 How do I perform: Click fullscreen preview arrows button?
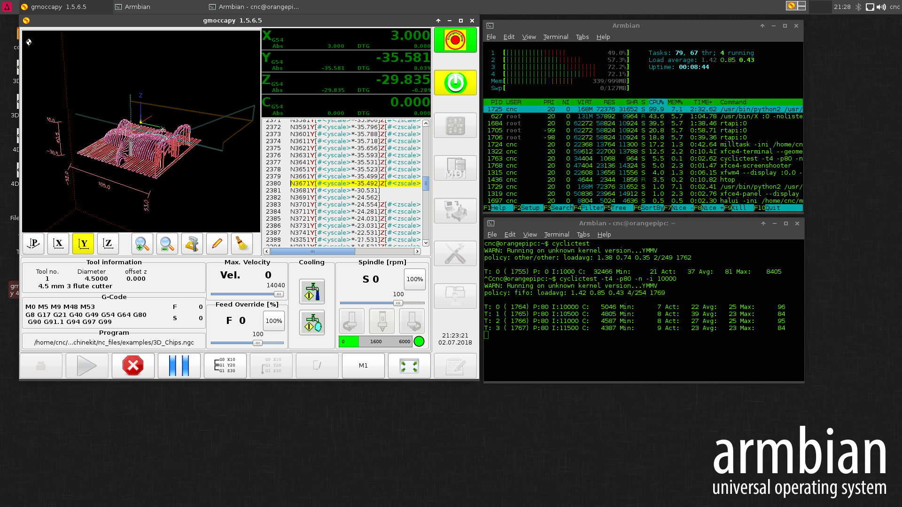point(409,366)
